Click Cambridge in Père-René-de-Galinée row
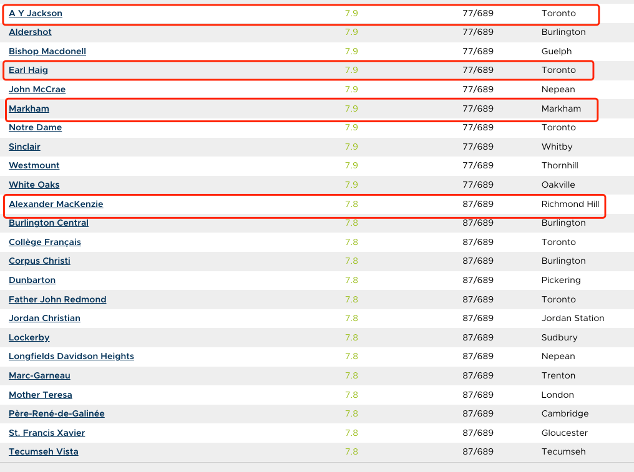This screenshot has width=634, height=472. (565, 413)
